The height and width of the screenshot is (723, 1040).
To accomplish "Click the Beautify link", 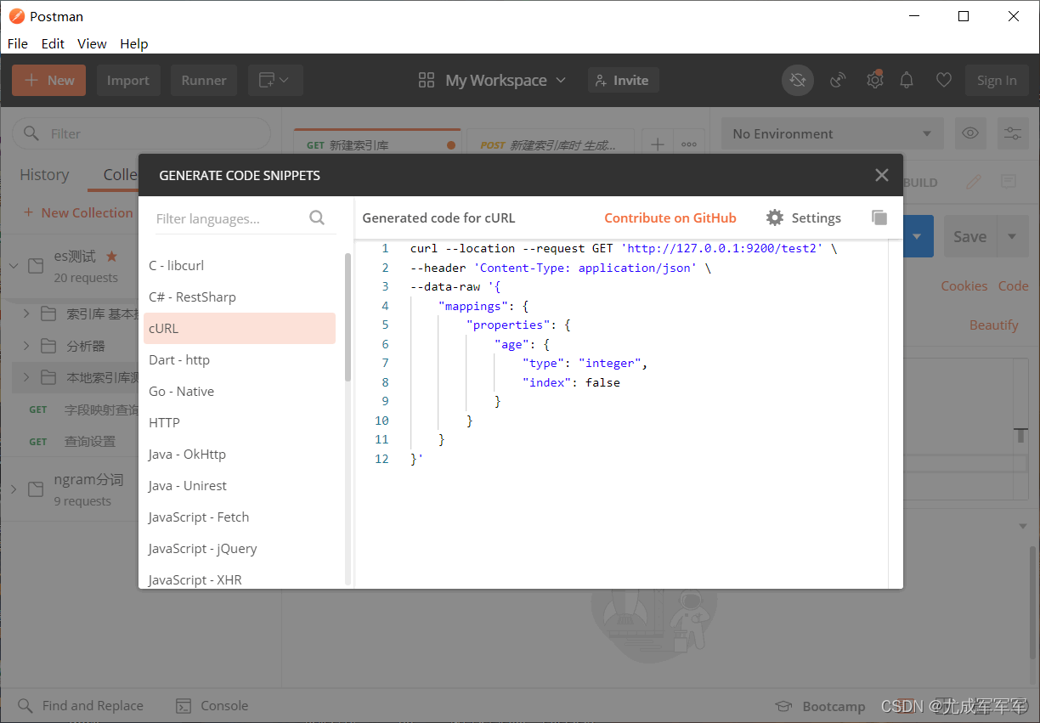I will [x=993, y=325].
